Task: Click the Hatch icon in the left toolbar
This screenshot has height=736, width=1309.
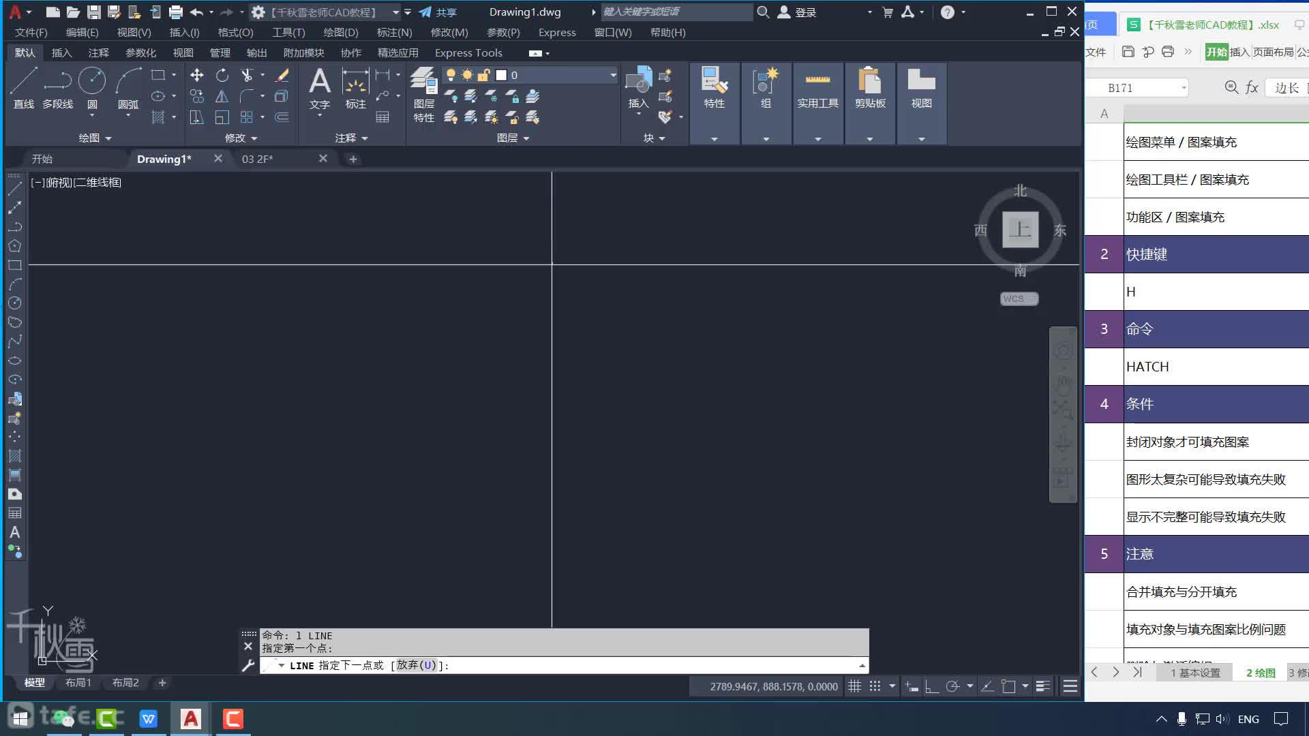Action: (x=14, y=456)
